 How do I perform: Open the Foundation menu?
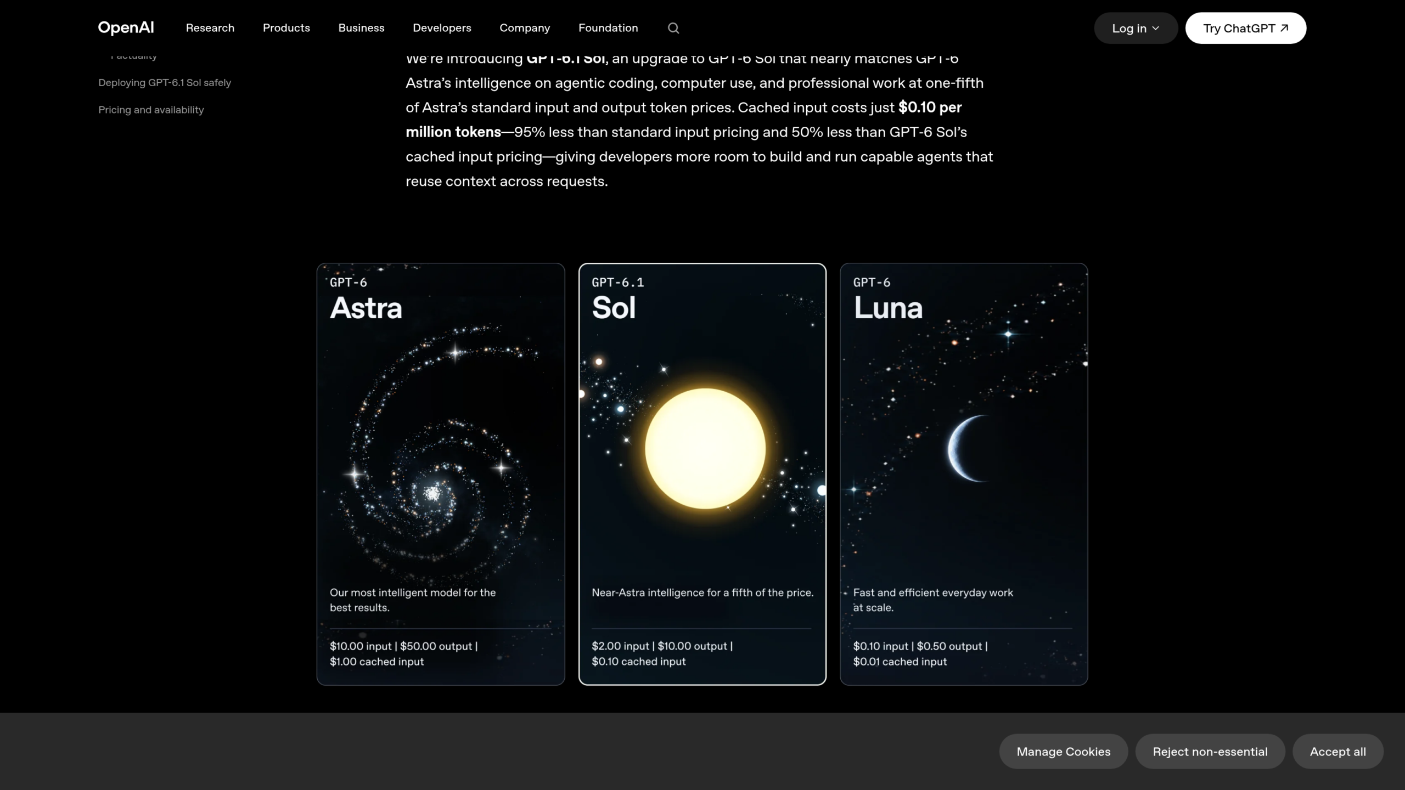(608, 28)
